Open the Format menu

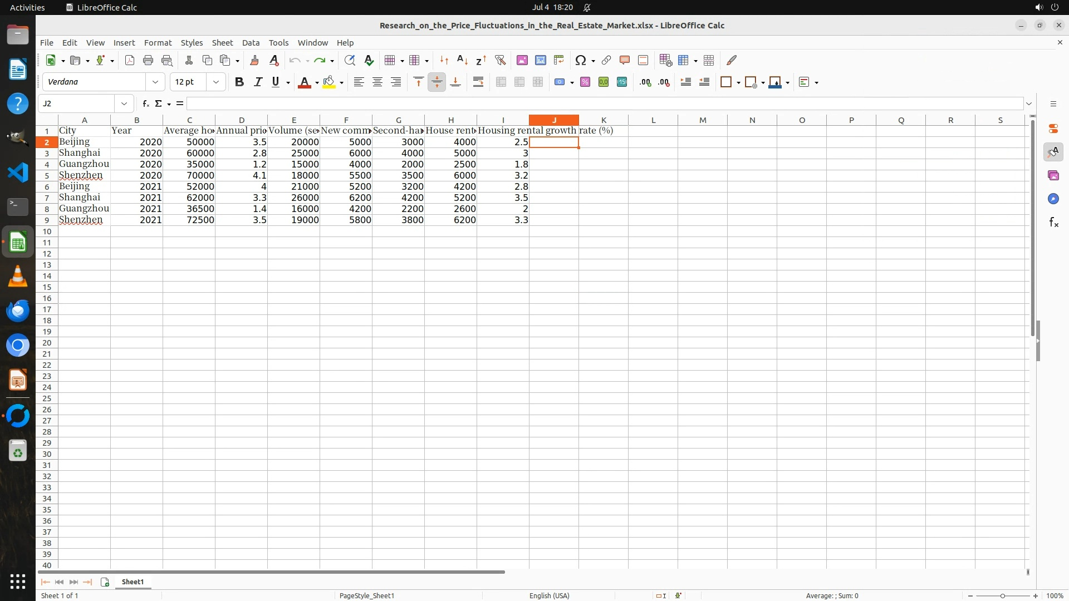158,43
